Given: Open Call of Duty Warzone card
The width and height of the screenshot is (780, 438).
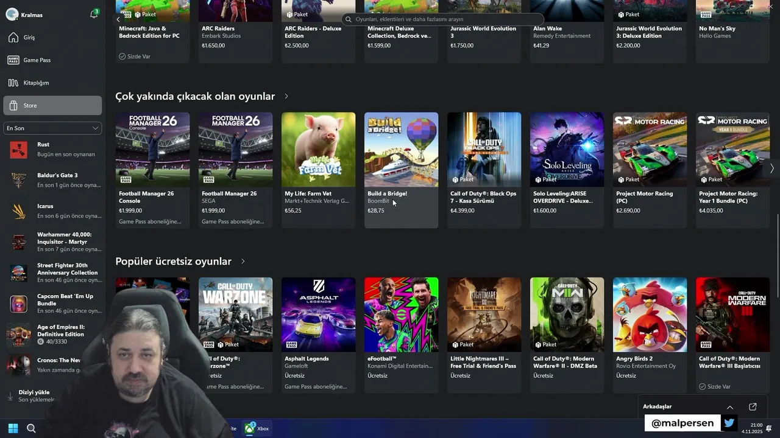Looking at the screenshot, I should click(235, 335).
